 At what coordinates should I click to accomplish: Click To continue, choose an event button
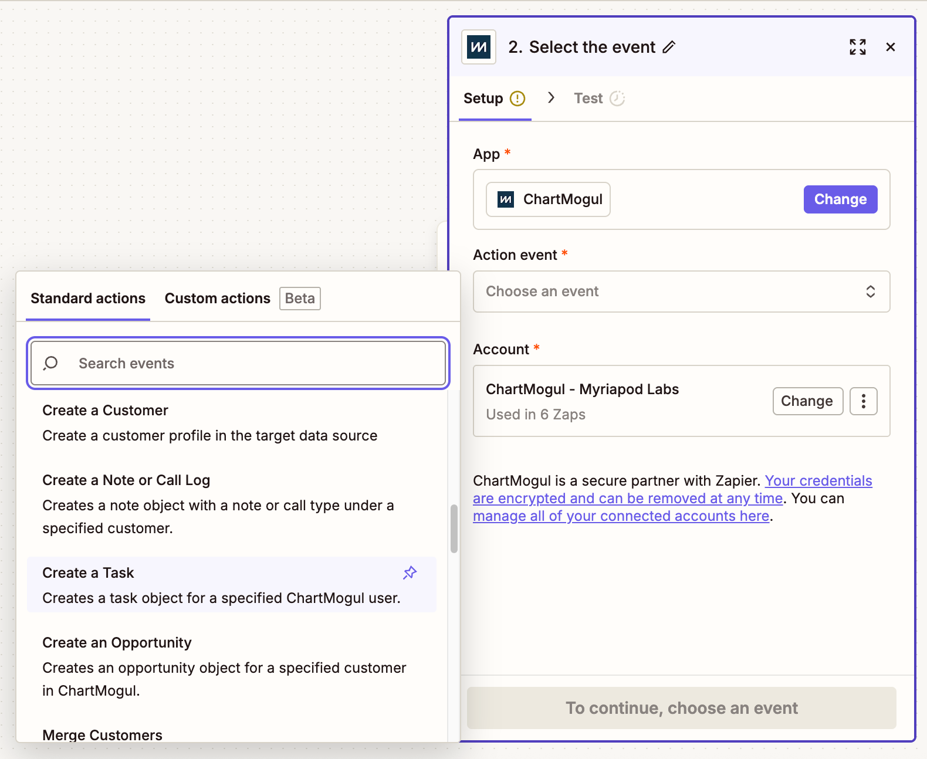682,708
